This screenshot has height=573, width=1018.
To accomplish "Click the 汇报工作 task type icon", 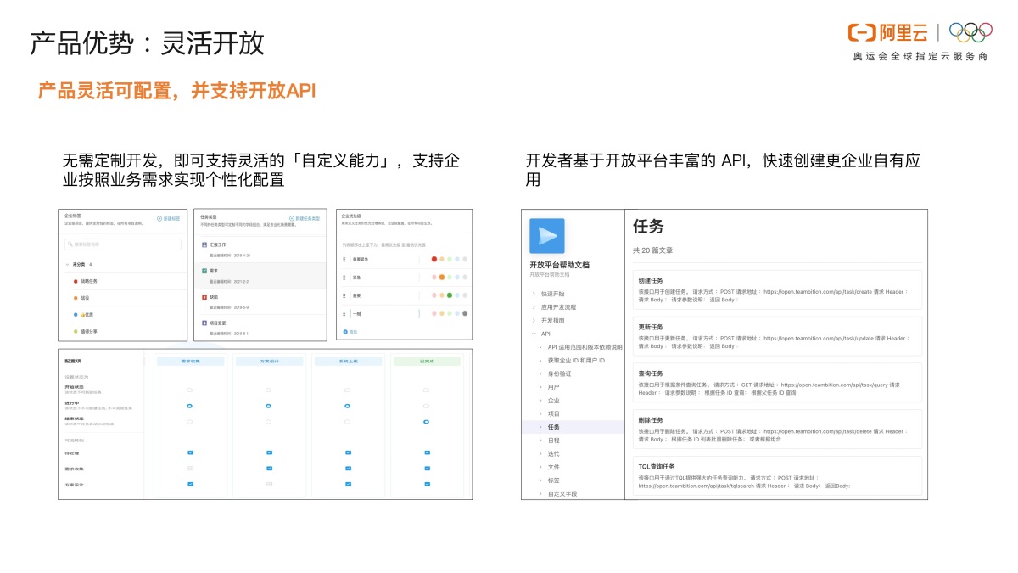I will pos(204,245).
